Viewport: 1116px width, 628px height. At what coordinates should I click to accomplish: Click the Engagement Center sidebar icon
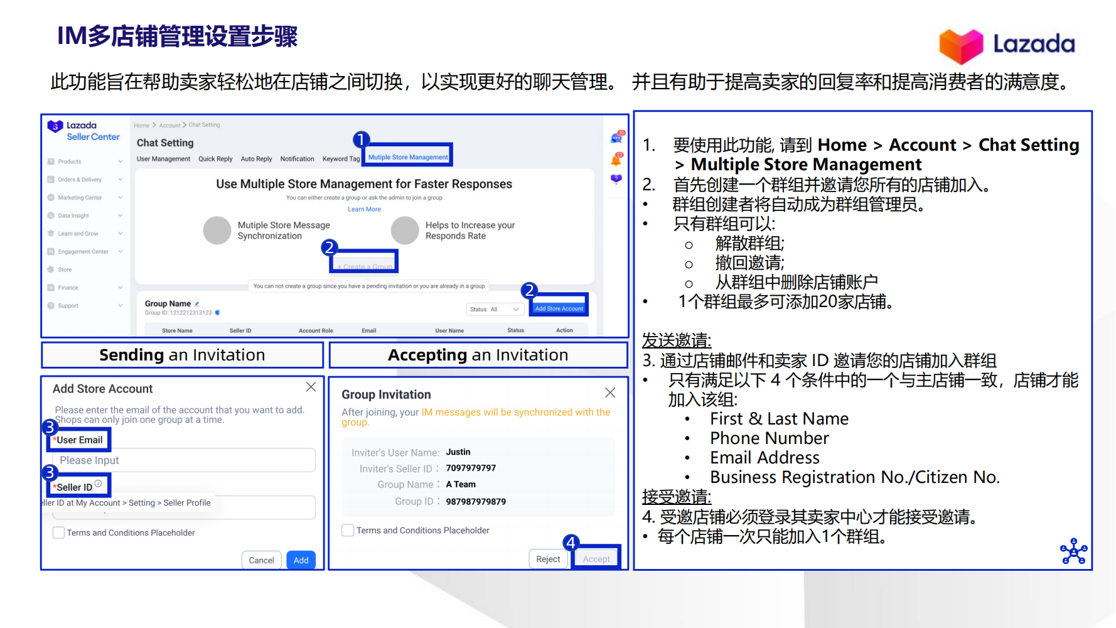tap(51, 251)
